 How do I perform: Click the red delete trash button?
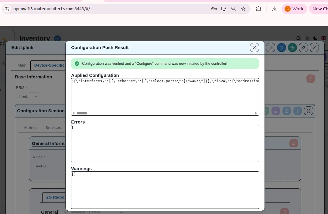(310, 78)
